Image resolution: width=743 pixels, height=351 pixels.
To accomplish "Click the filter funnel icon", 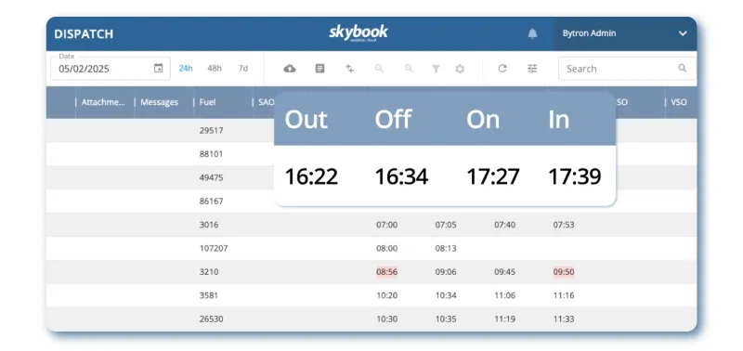I will click(x=436, y=69).
